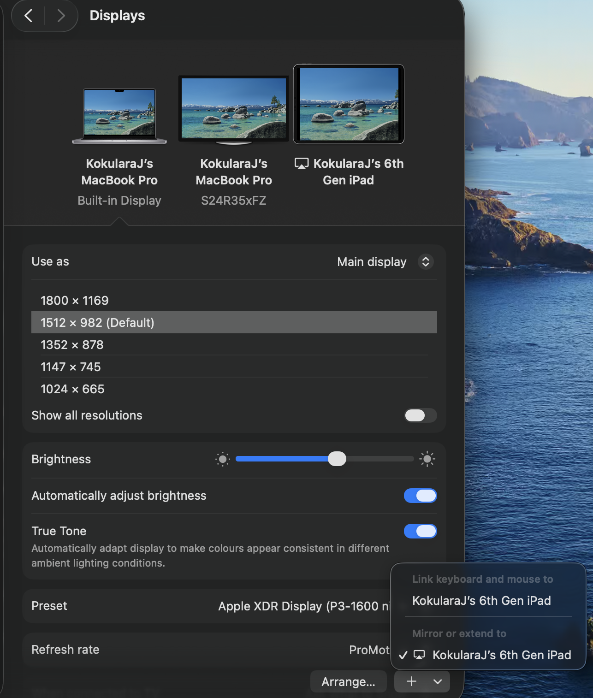This screenshot has height=698, width=593.
Task: Open the Preset Apple XDR Display dropdown
Action: (x=304, y=606)
